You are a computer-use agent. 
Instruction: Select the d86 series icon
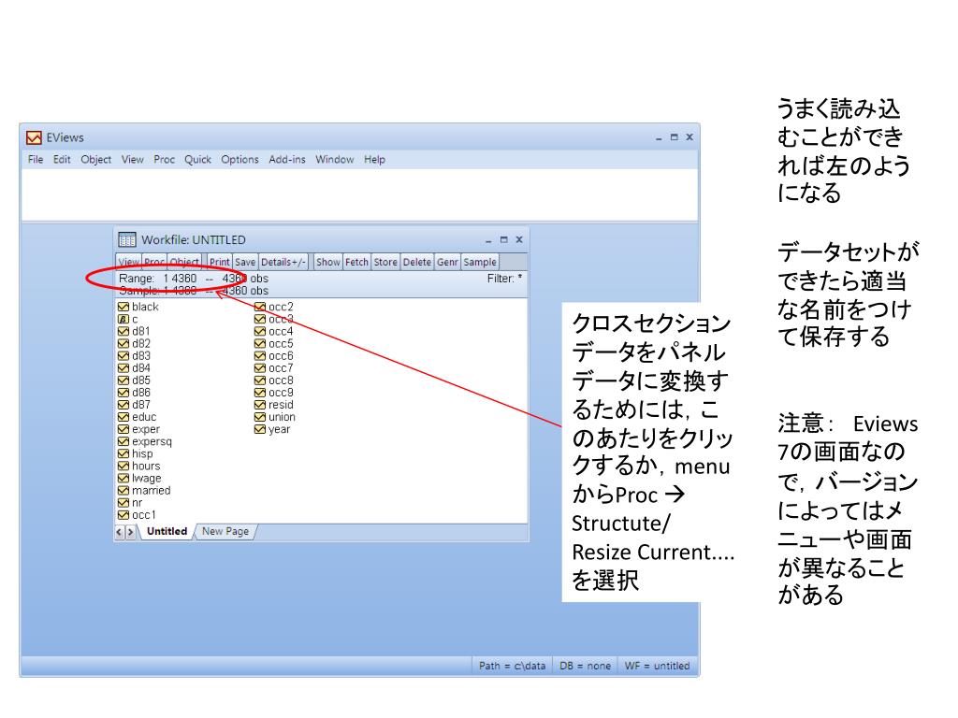(123, 393)
